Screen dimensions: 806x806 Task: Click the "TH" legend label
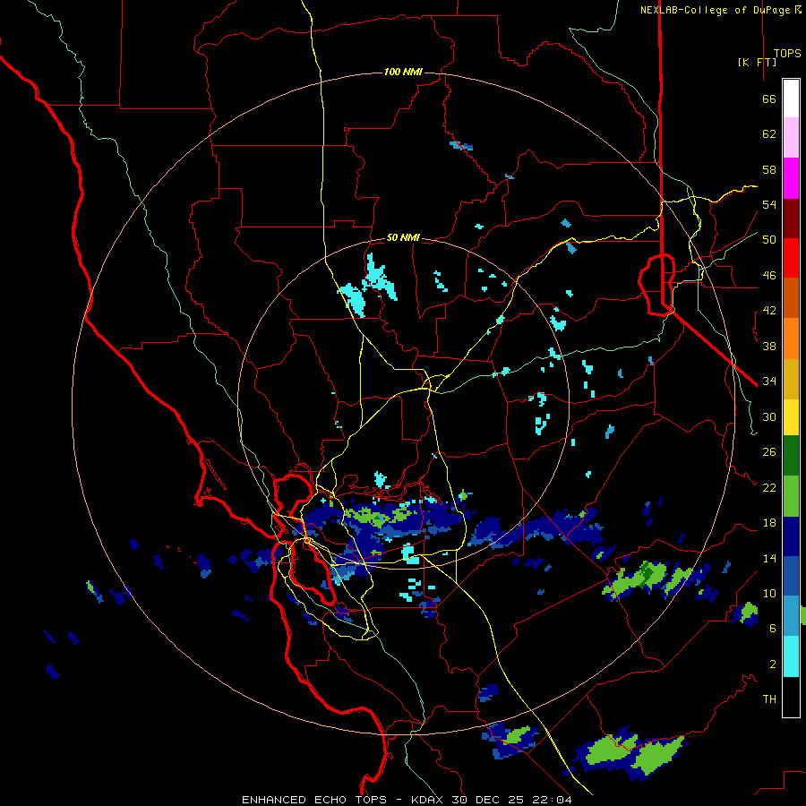point(769,699)
